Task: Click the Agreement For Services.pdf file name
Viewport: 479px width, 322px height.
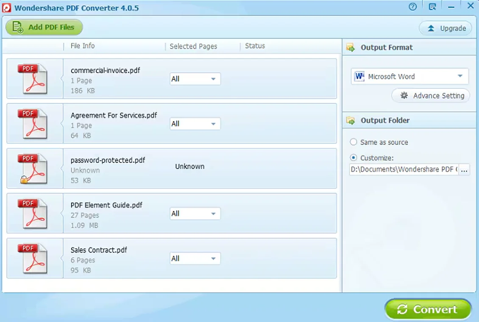Action: point(114,115)
